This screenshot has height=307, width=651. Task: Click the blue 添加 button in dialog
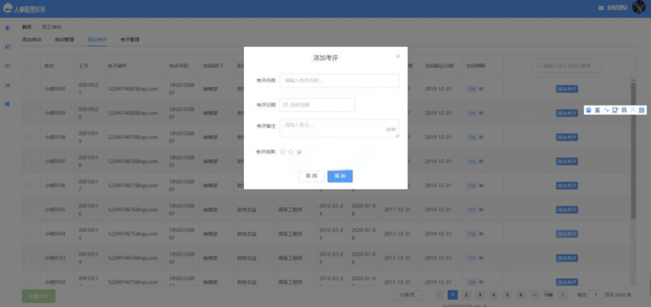[x=340, y=176]
